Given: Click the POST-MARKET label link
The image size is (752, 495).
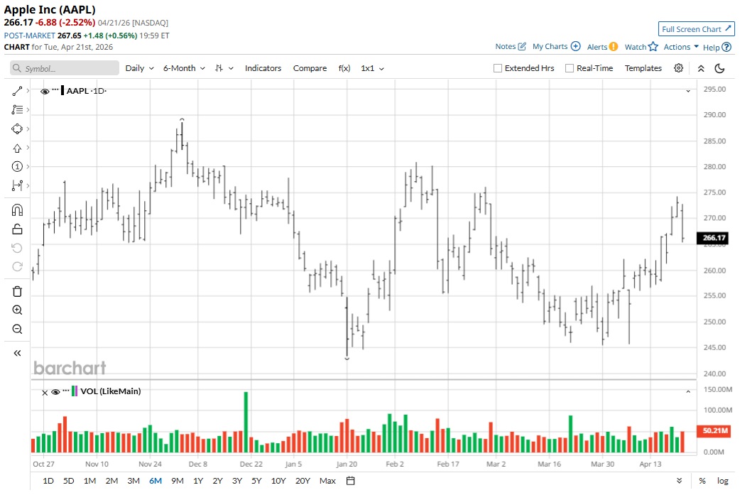Looking at the screenshot, I should click(29, 36).
